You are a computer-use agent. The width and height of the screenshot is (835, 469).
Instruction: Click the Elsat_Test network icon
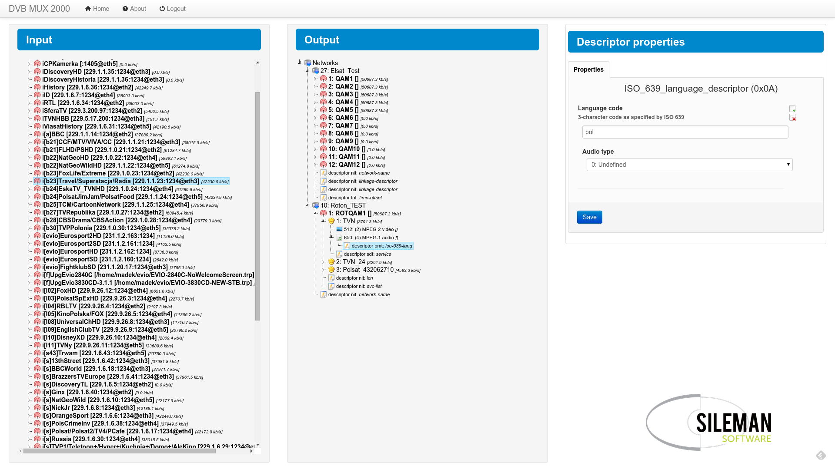click(316, 71)
